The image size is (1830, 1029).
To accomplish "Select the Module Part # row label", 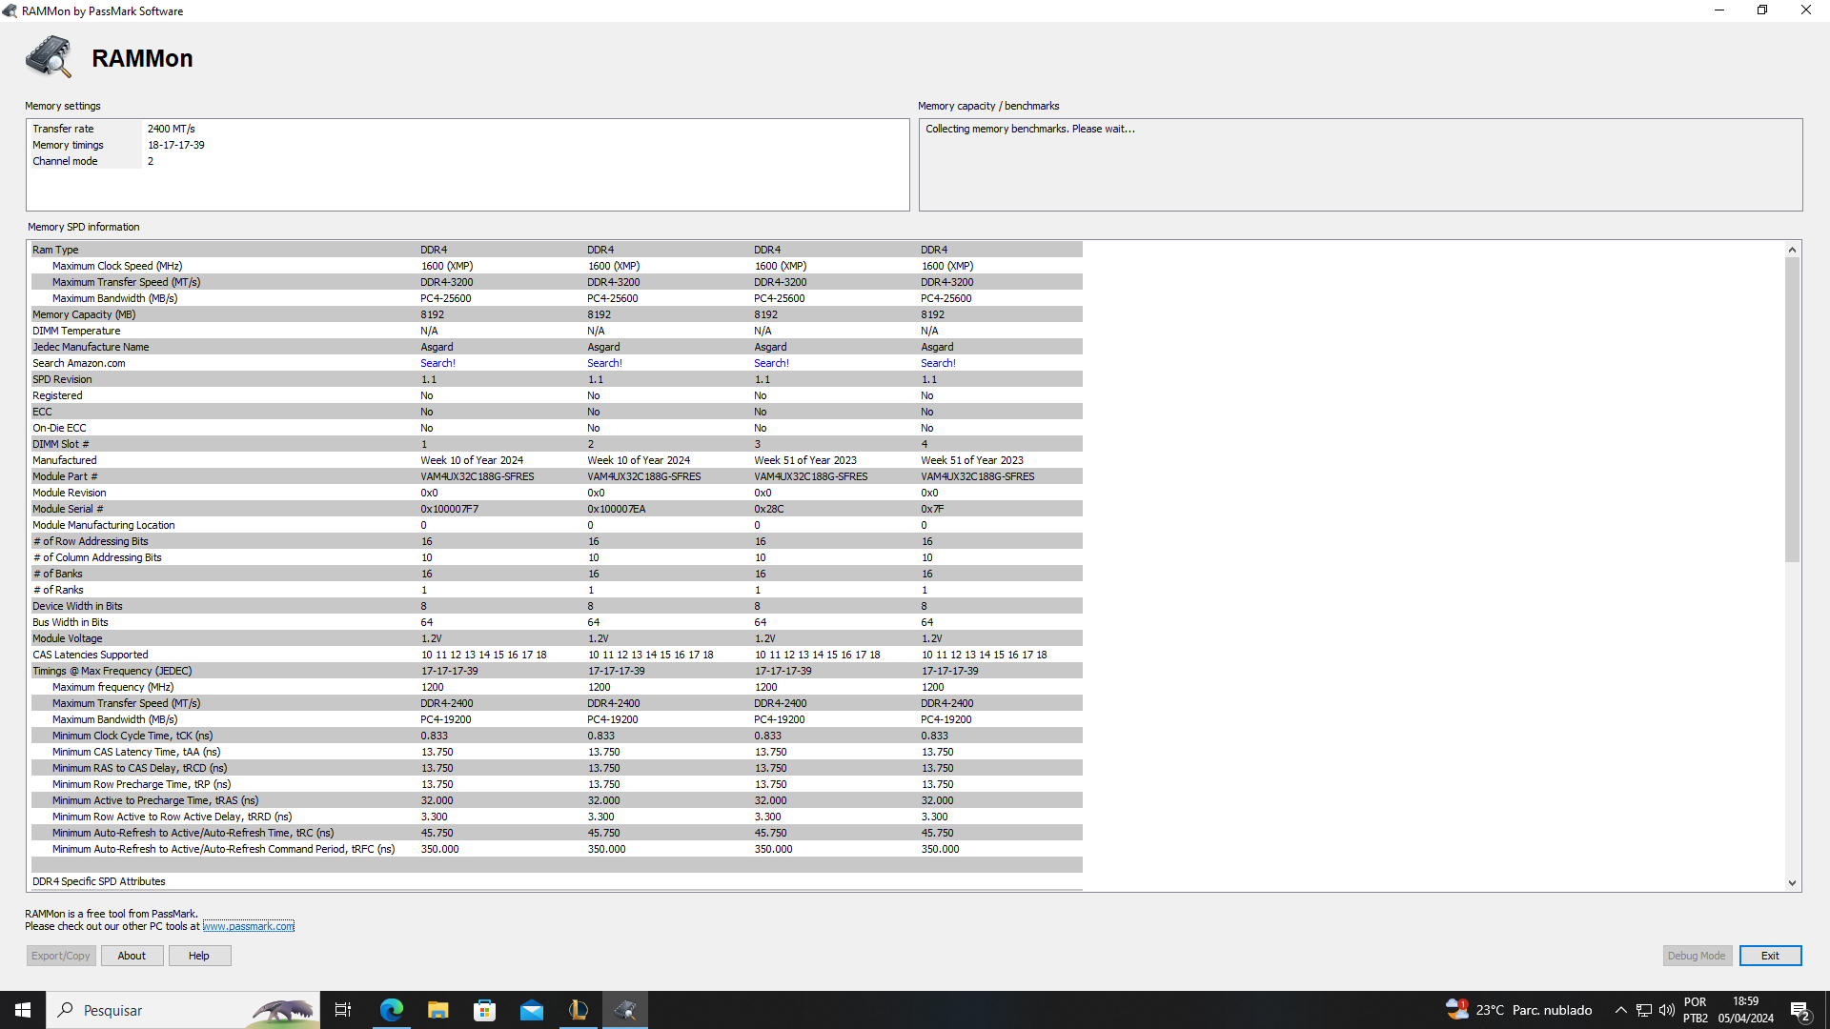I will (x=65, y=476).
